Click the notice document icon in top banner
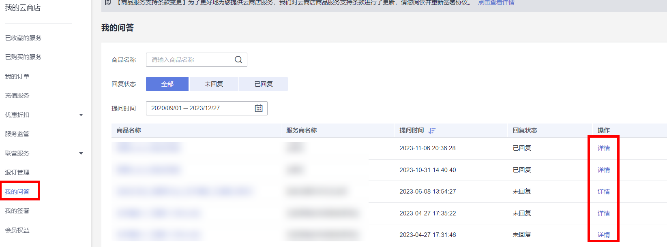The height and width of the screenshot is (247, 667). [108, 2]
